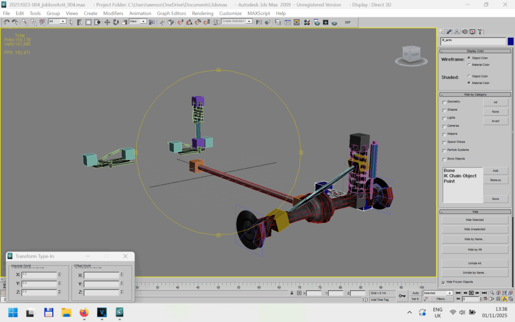Open the reference coordinate View dropdown

pyautogui.click(x=137, y=22)
